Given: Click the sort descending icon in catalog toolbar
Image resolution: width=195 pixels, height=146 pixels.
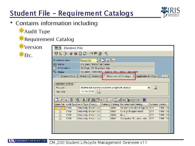Looking at the screenshot, I should (x=89, y=100).
